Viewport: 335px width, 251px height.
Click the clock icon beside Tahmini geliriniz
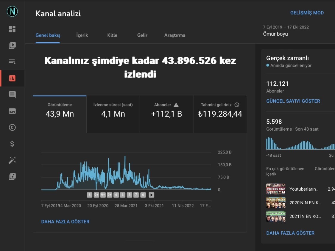coord(237,105)
